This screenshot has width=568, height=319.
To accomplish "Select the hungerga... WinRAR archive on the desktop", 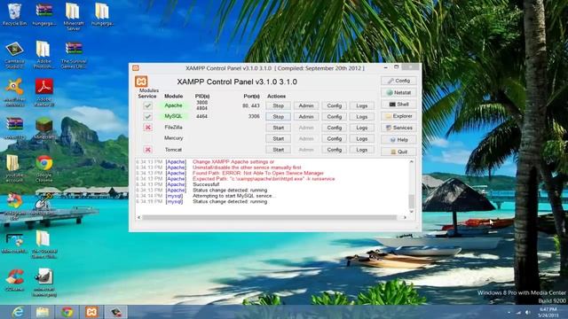I will pyautogui.click(x=44, y=14).
